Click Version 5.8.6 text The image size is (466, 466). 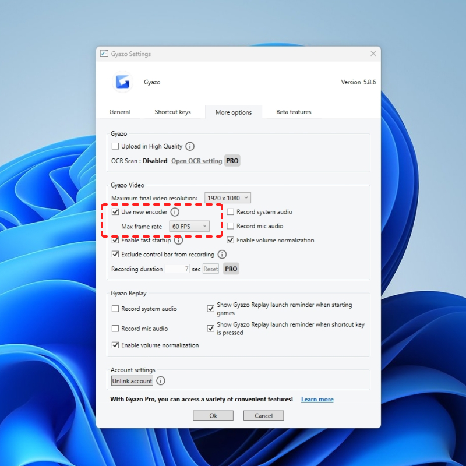pos(358,82)
